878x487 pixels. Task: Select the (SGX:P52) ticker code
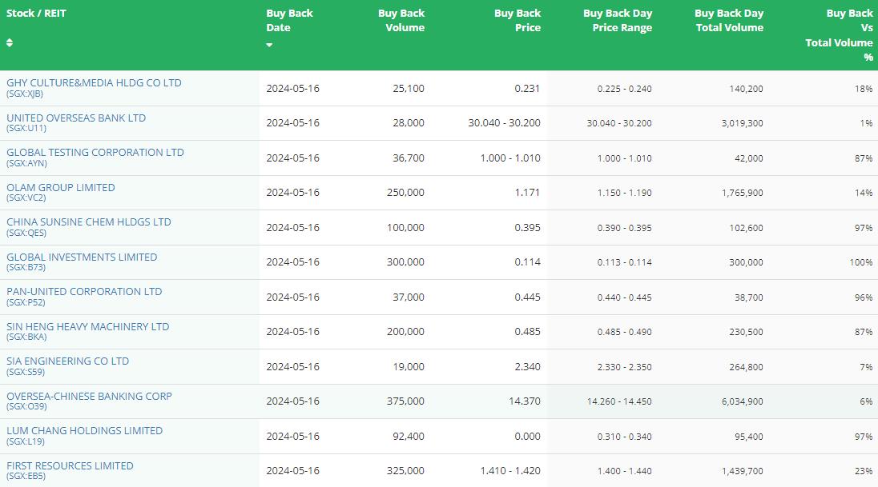(26, 302)
